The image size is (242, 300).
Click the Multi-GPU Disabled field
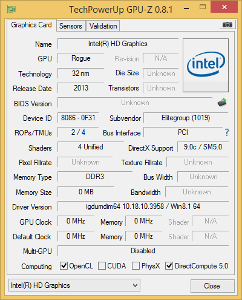point(143,251)
